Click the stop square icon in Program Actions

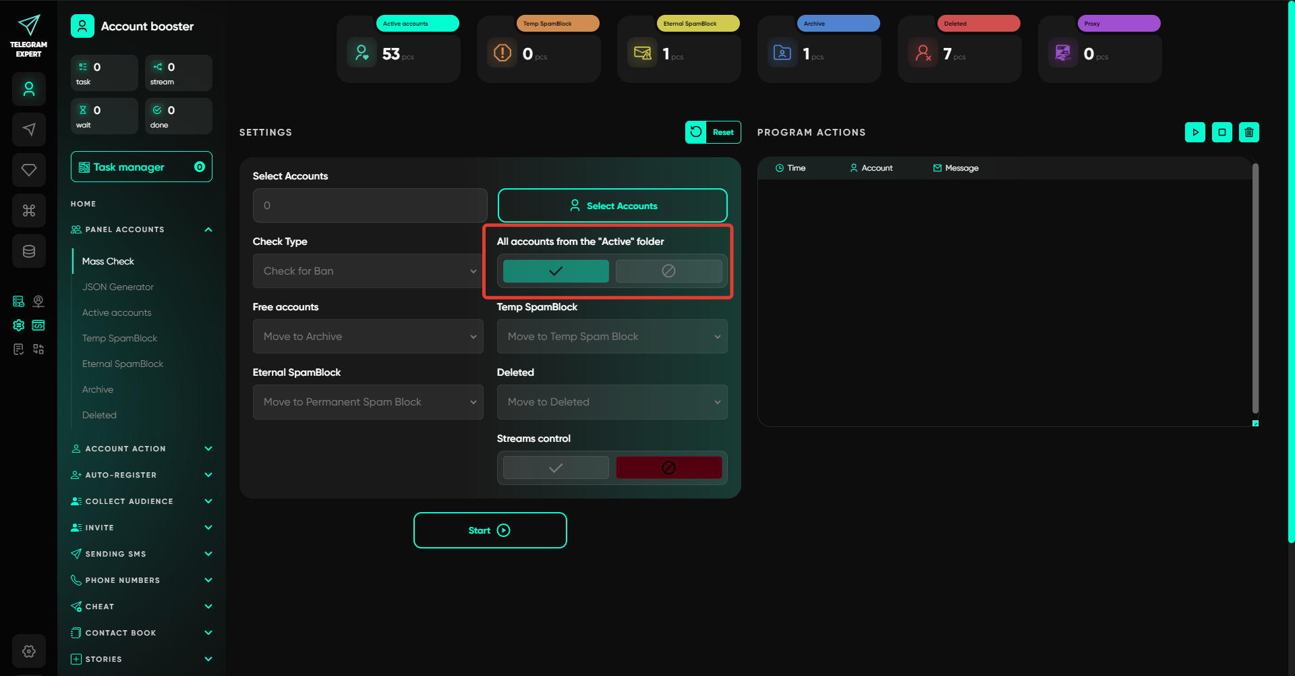click(x=1221, y=132)
